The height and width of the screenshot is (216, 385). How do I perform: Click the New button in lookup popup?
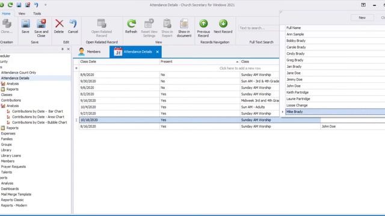coord(362,17)
